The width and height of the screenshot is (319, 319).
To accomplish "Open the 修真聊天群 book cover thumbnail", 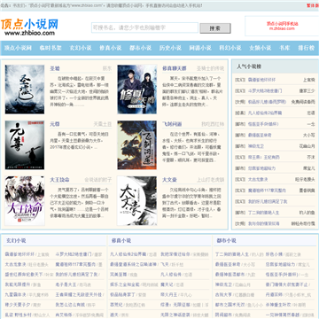I will (137, 89).
